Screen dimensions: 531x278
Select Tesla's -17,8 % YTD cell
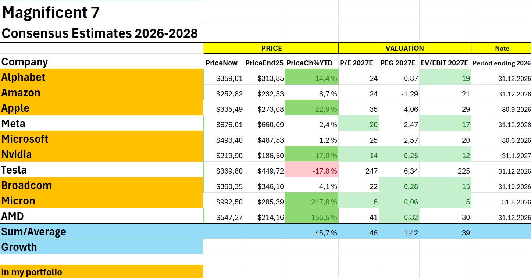click(x=311, y=171)
